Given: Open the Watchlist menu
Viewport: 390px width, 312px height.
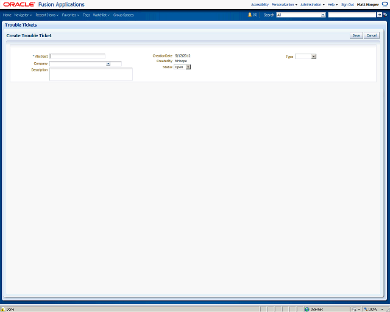Looking at the screenshot, I should [x=101, y=15].
